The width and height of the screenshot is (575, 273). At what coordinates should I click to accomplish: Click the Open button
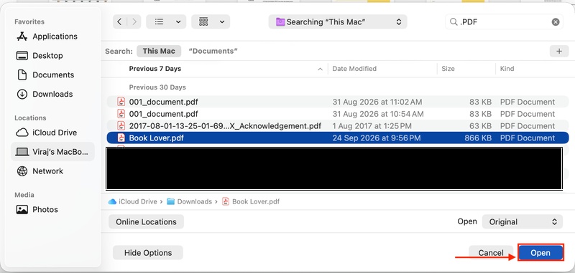click(540, 253)
